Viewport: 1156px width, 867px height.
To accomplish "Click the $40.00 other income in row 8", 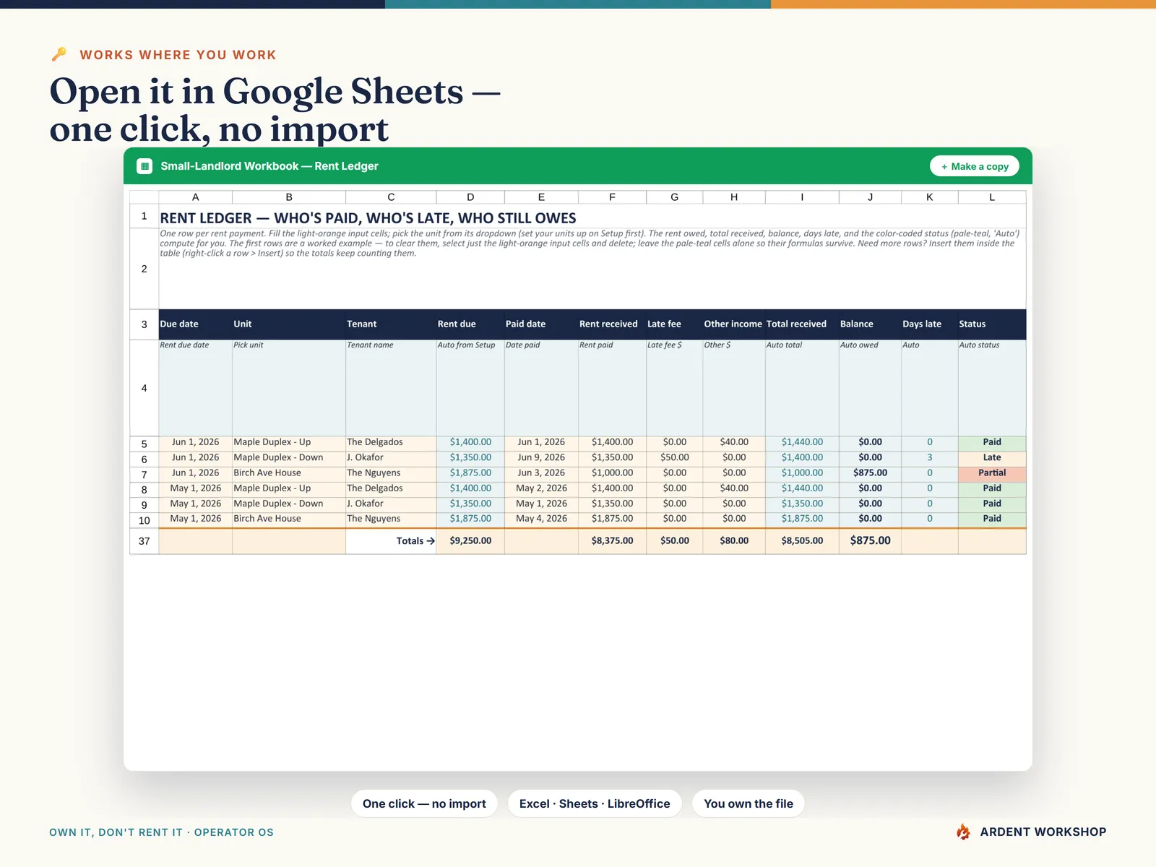I will click(x=734, y=488).
